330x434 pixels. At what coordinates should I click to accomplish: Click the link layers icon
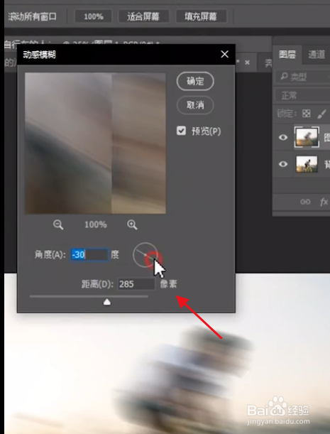[x=305, y=202]
